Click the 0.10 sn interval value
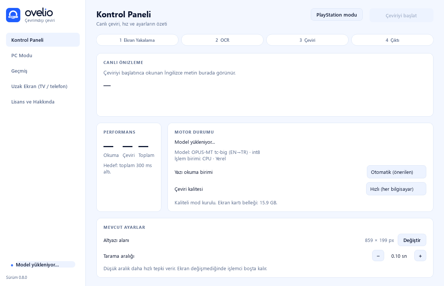444x286 pixels. coord(399,256)
